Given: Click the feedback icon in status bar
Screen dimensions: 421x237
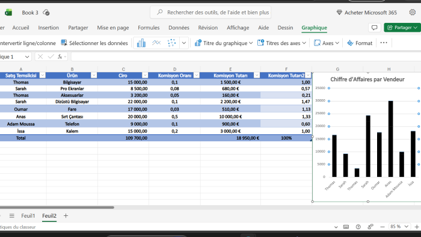Looking at the screenshot, I should click(x=370, y=227).
